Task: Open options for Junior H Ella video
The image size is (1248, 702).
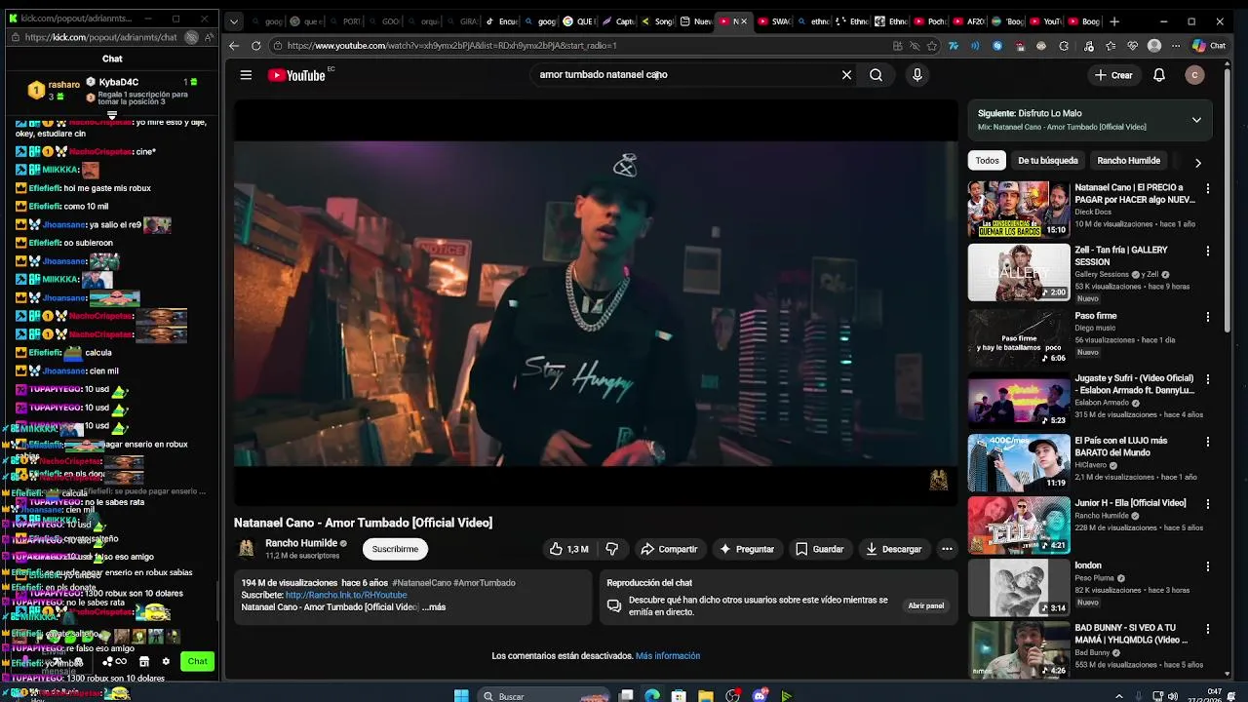Action: (x=1208, y=503)
